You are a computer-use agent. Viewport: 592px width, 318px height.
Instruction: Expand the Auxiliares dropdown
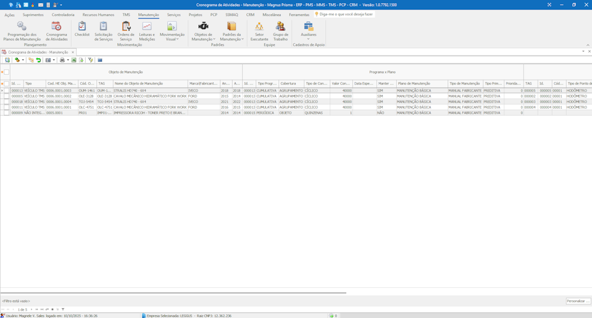(308, 38)
